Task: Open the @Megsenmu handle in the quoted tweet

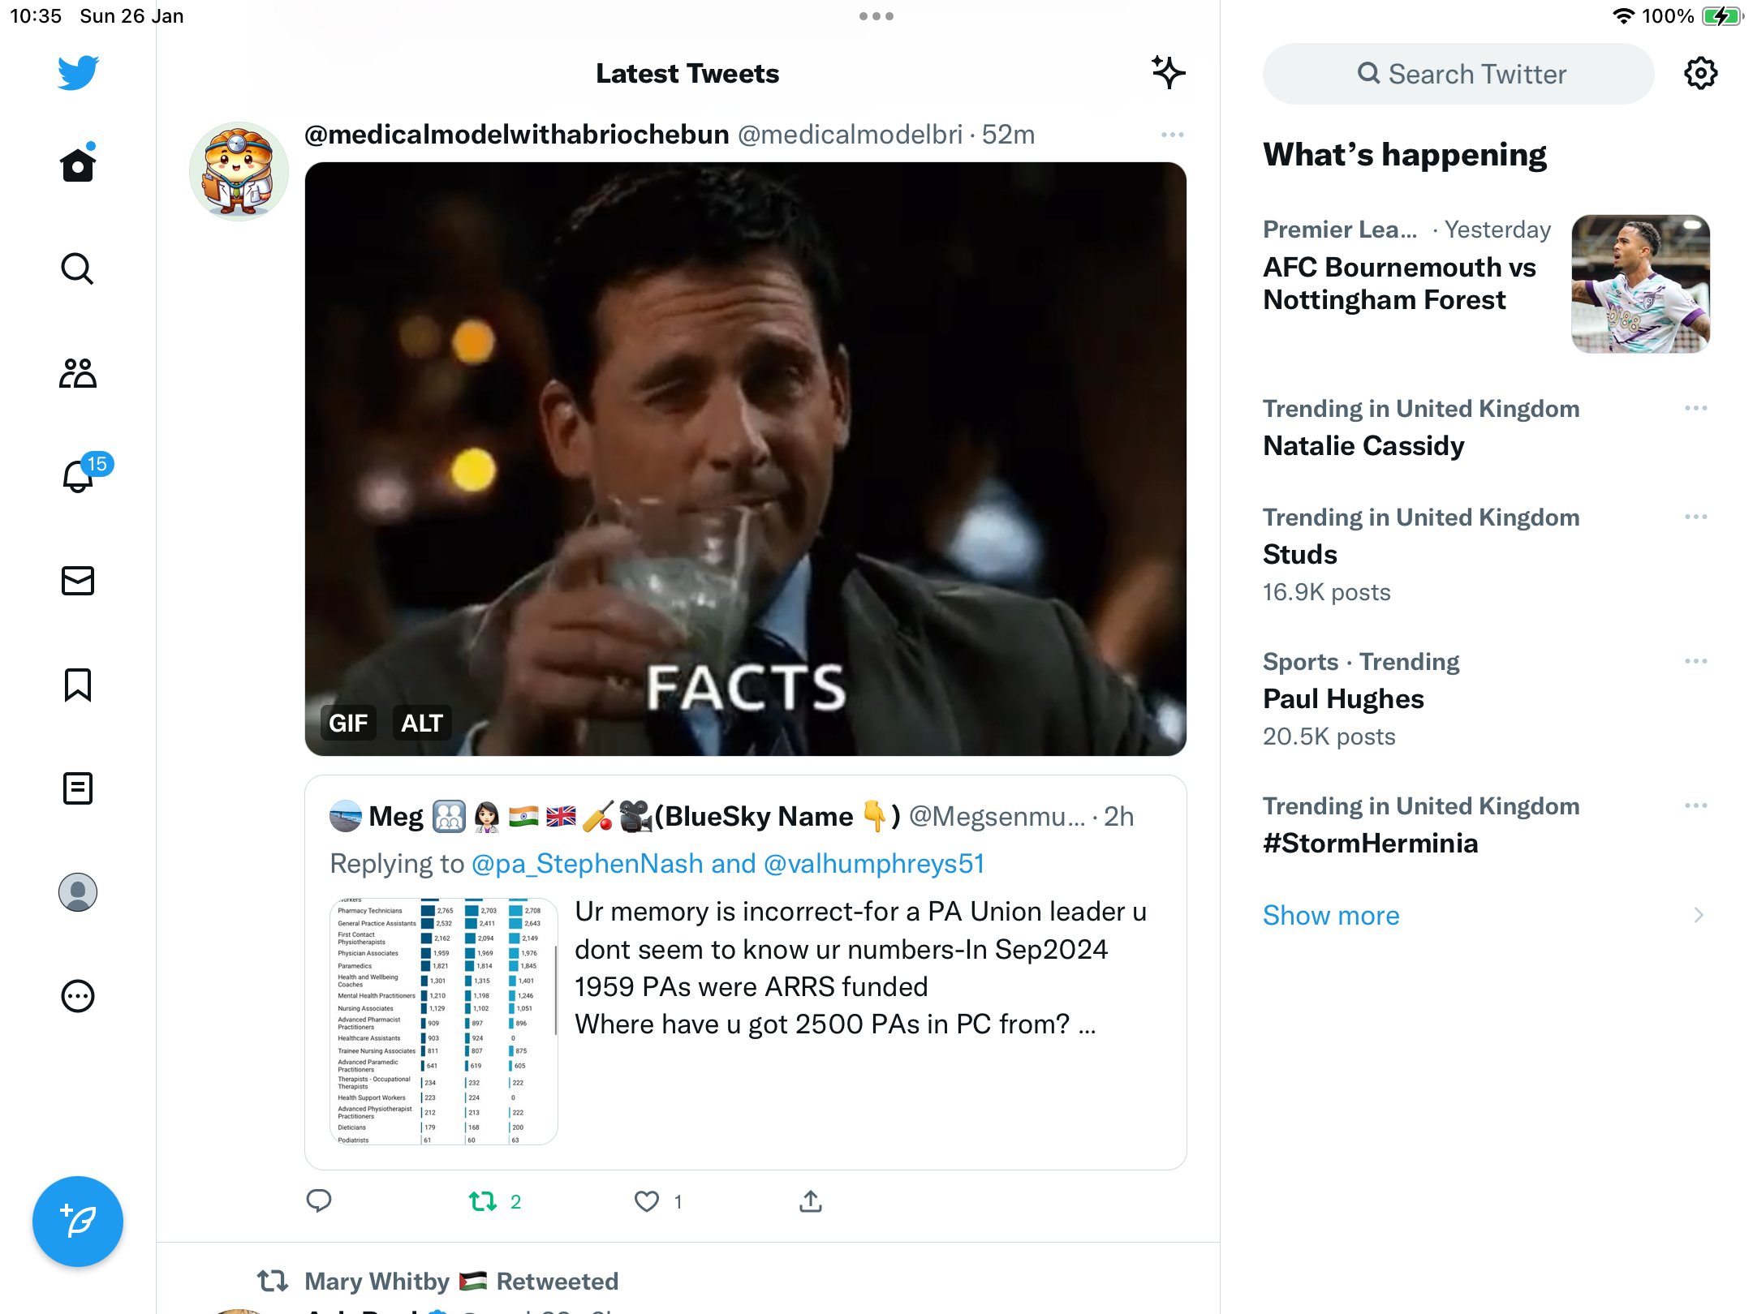Action: click(997, 816)
